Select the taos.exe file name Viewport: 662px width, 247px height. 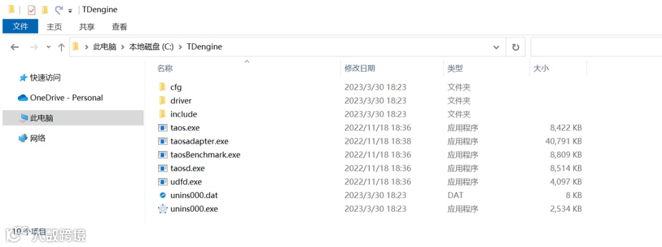[185, 128]
